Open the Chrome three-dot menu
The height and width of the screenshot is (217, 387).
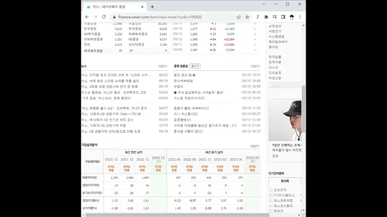pyautogui.click(x=300, y=17)
